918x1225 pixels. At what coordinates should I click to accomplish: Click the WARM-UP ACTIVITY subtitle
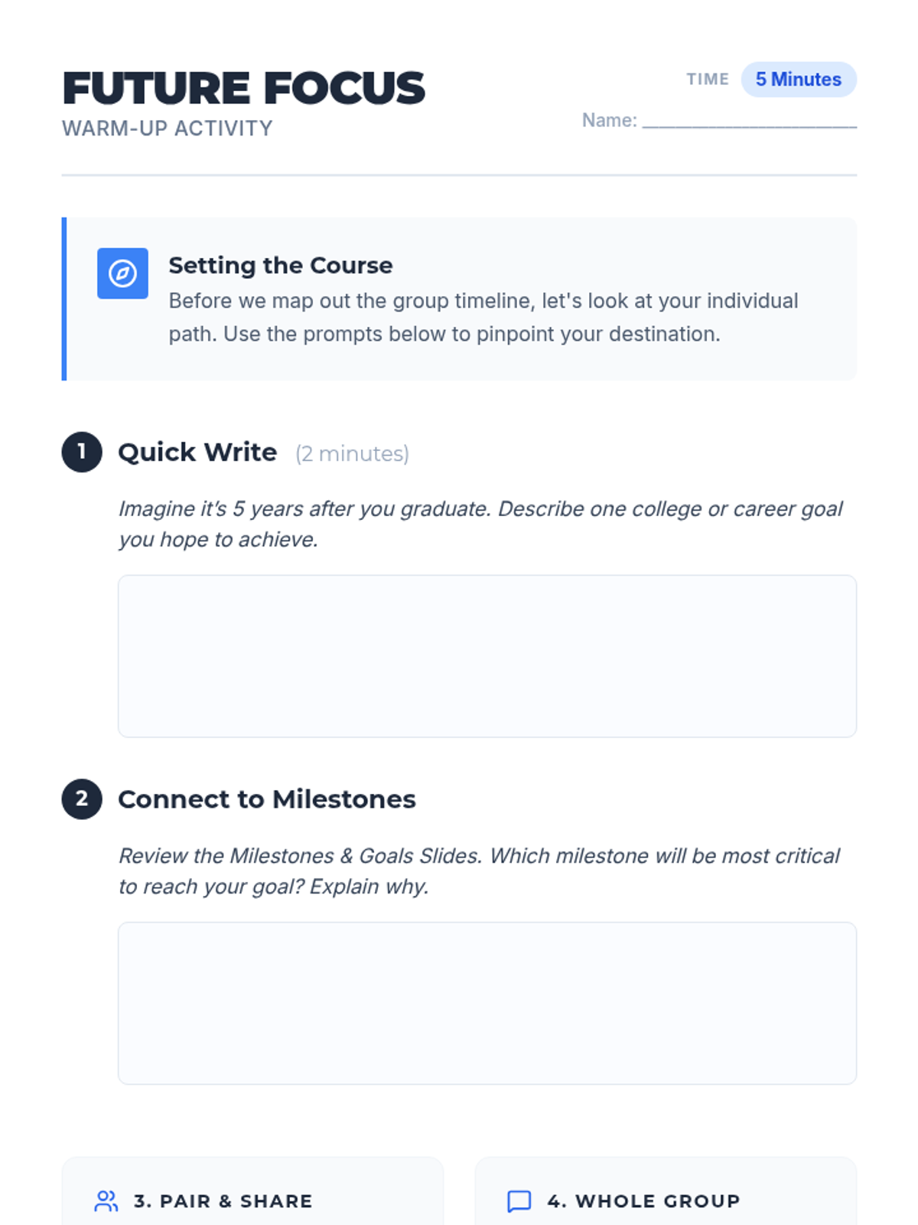click(168, 129)
